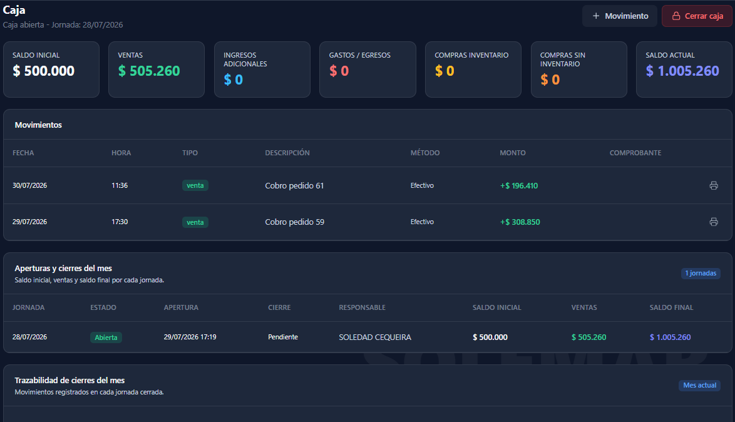
Task: Click Efectivo method for pedido 61
Action: [x=422, y=186]
